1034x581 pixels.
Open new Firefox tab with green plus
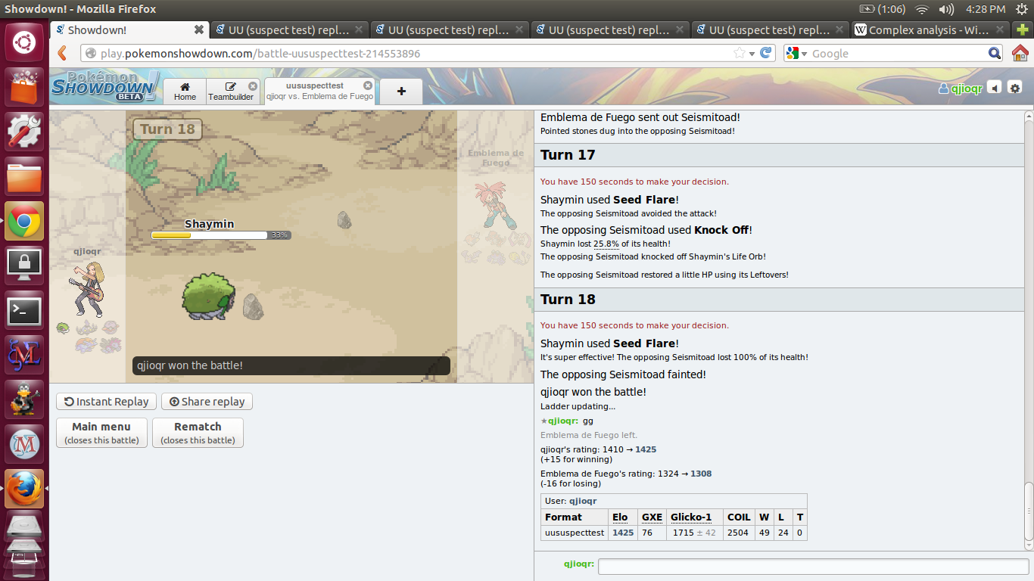coord(1023,30)
